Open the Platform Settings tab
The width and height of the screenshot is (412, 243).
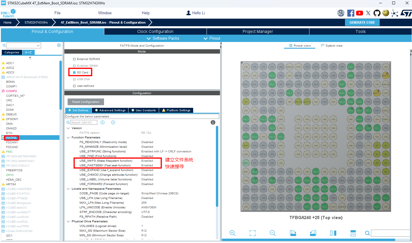tap(176, 110)
